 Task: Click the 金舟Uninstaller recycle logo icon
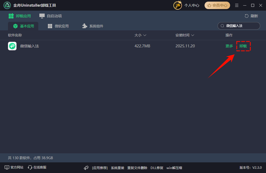[x=7, y=5]
